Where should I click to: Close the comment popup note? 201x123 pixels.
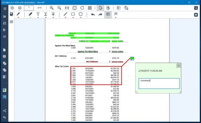[179, 66]
